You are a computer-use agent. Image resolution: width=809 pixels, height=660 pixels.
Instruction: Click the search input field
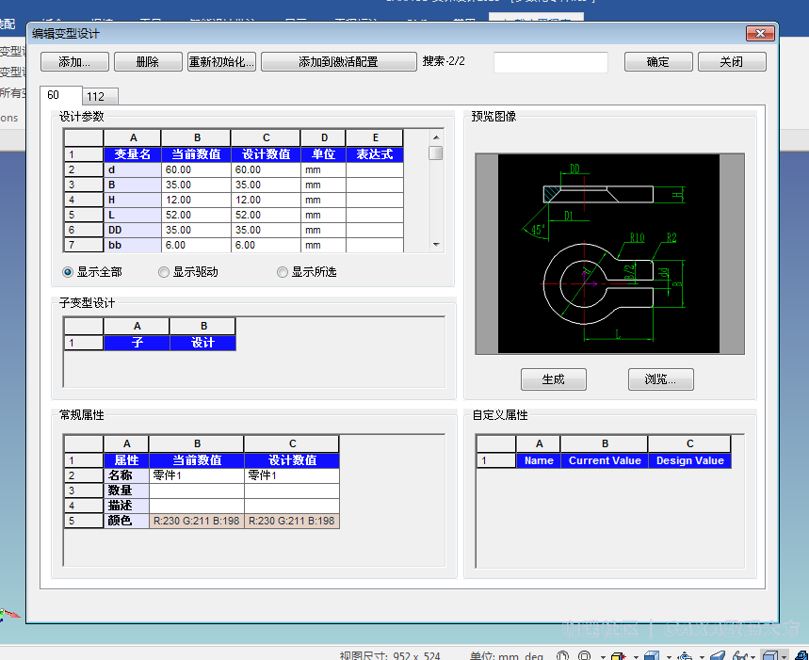[x=551, y=62]
